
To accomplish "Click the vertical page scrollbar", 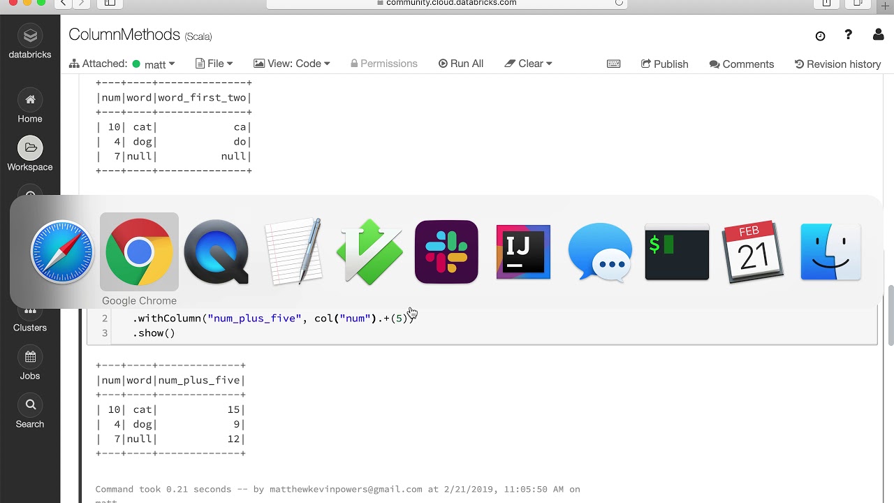I will [891, 315].
